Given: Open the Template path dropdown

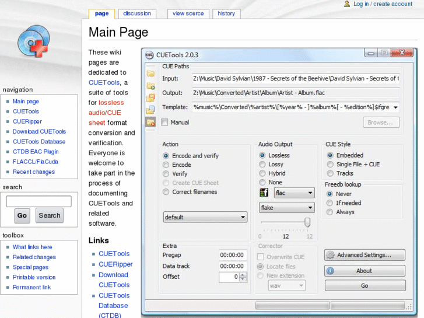Looking at the screenshot, I should pos(395,107).
